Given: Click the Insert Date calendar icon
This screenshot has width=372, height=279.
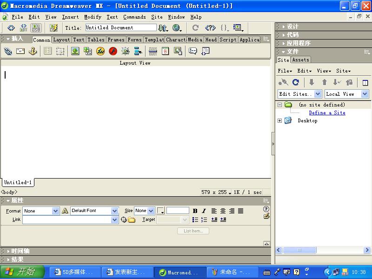Looking at the screenshot, I should tap(165, 51).
